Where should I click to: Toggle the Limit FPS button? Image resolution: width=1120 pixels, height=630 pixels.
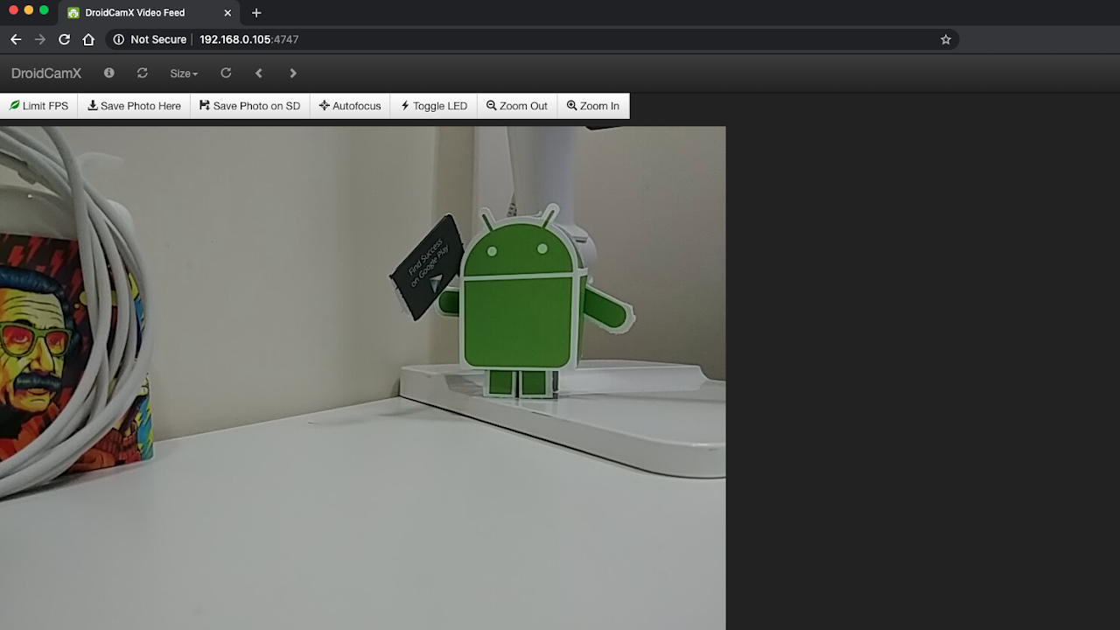click(39, 106)
